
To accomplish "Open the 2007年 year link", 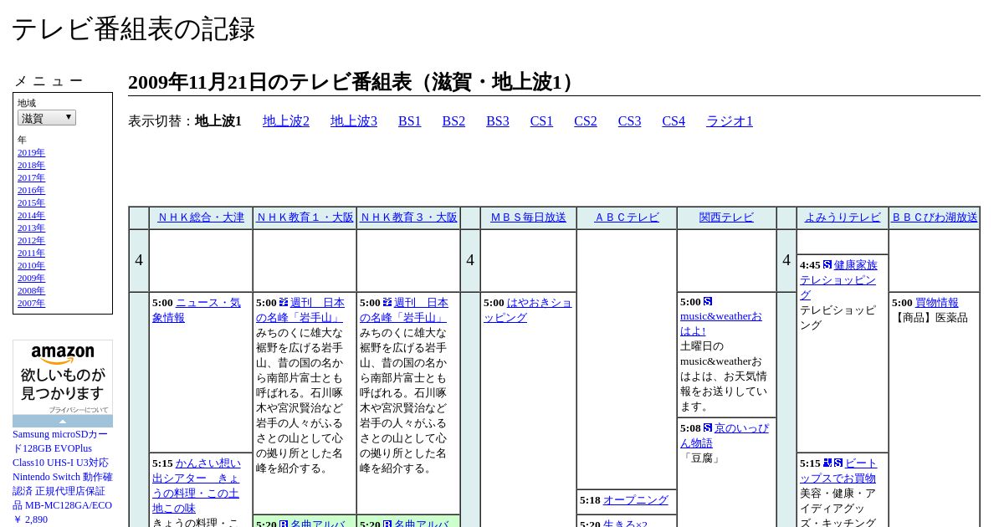I will point(31,304).
